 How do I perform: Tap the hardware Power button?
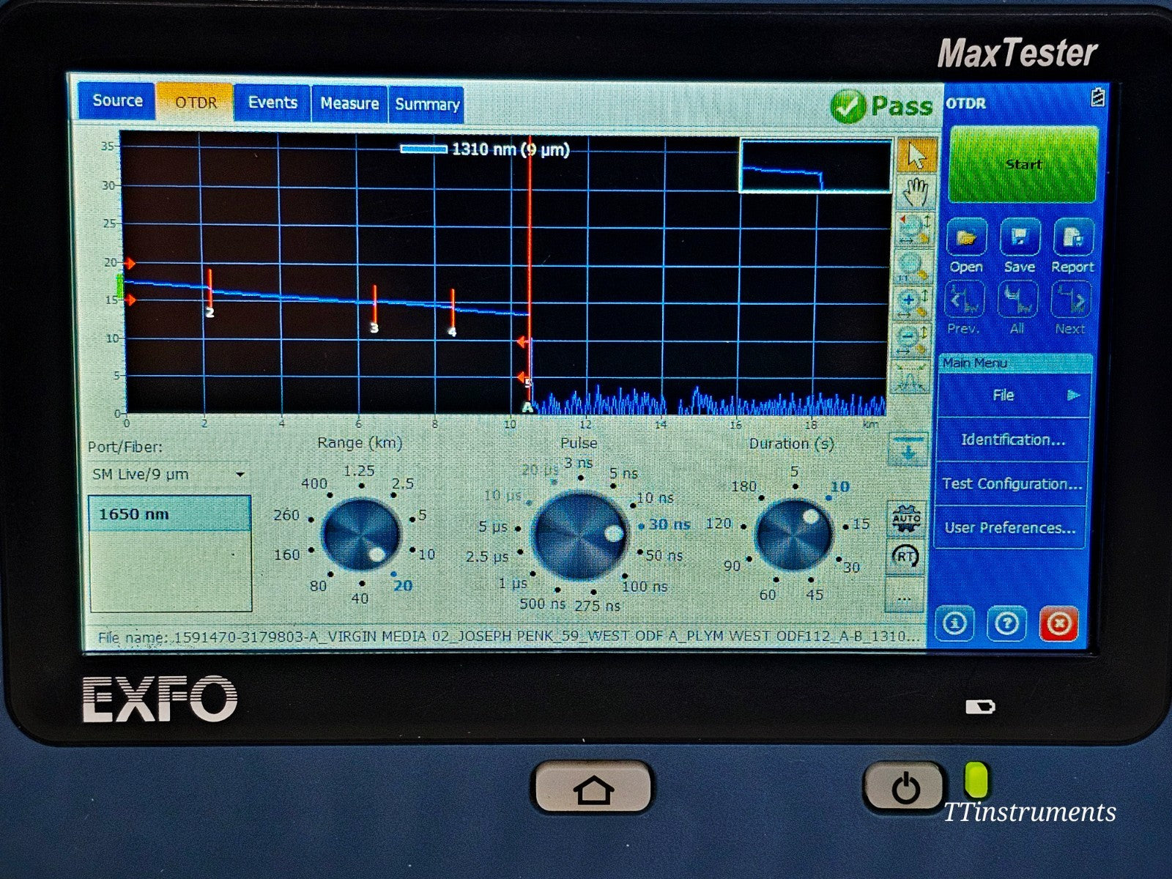pyautogui.click(x=905, y=787)
